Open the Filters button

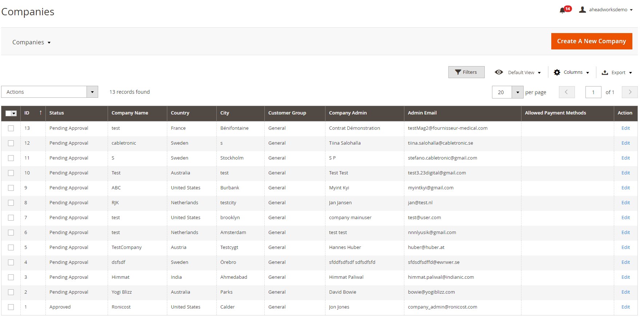point(466,72)
